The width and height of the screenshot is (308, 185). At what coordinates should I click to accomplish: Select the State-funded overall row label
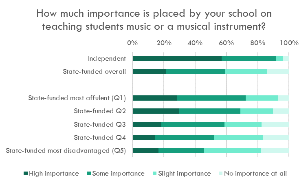(x=95, y=72)
